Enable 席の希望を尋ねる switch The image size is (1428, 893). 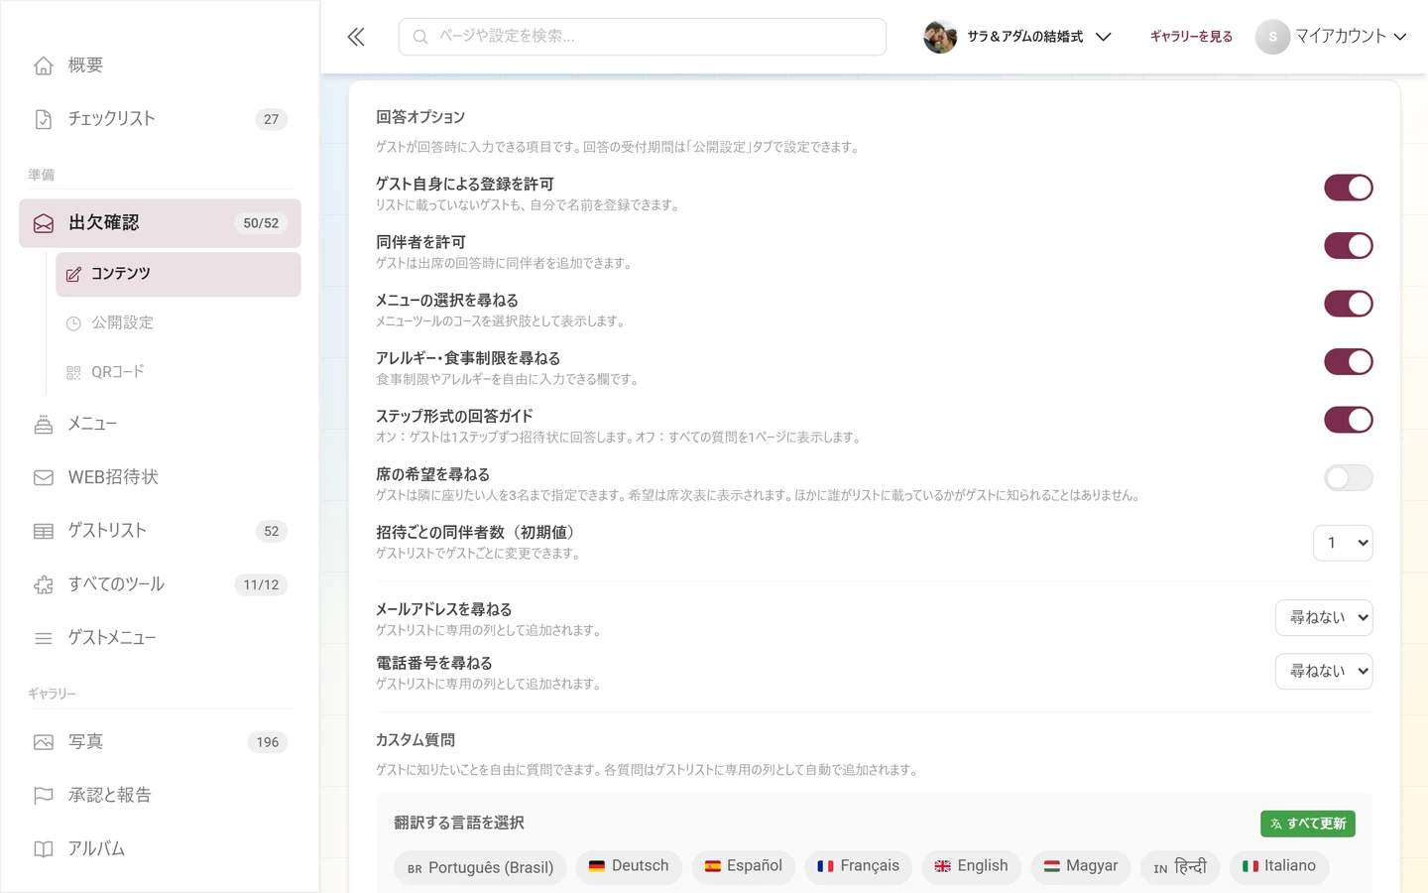[x=1349, y=478]
